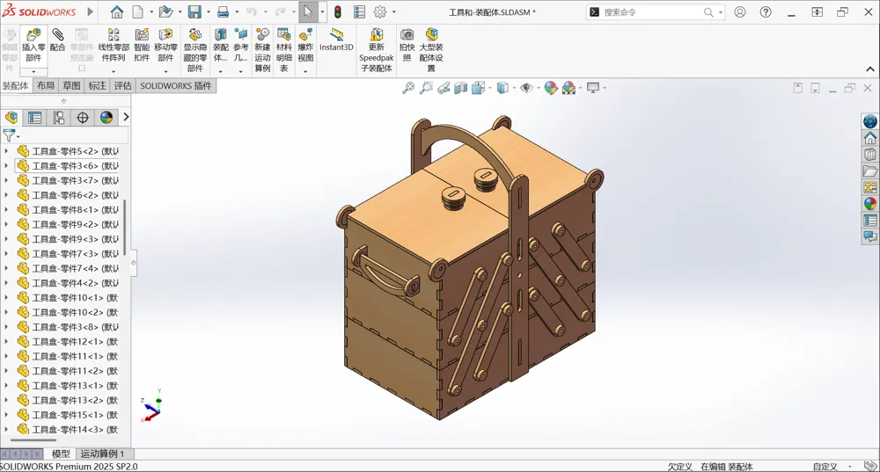Viewport: 880px width, 472px height.
Task: Click Zoom to Fit in view toolbar
Action: 408,88
